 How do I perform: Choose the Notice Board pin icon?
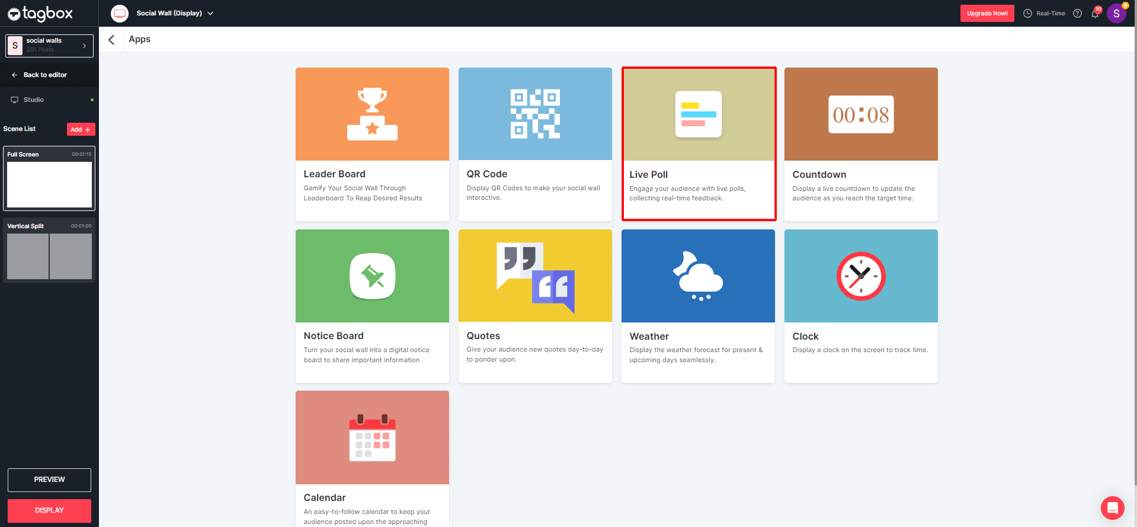click(x=372, y=276)
